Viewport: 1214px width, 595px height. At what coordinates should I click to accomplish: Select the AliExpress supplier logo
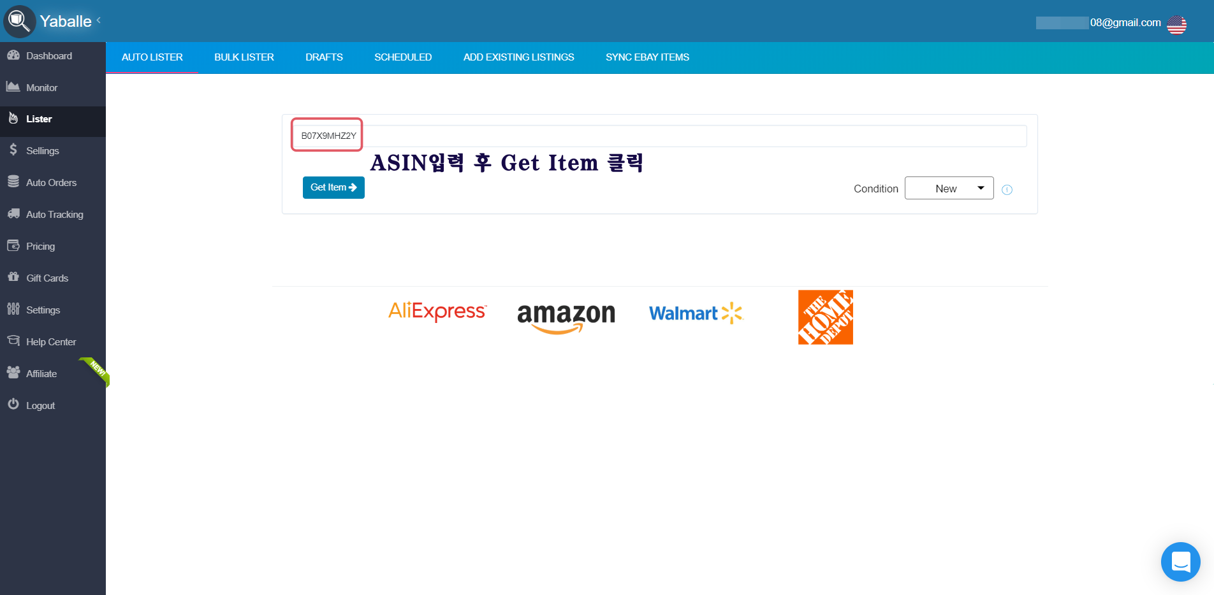pyautogui.click(x=437, y=312)
